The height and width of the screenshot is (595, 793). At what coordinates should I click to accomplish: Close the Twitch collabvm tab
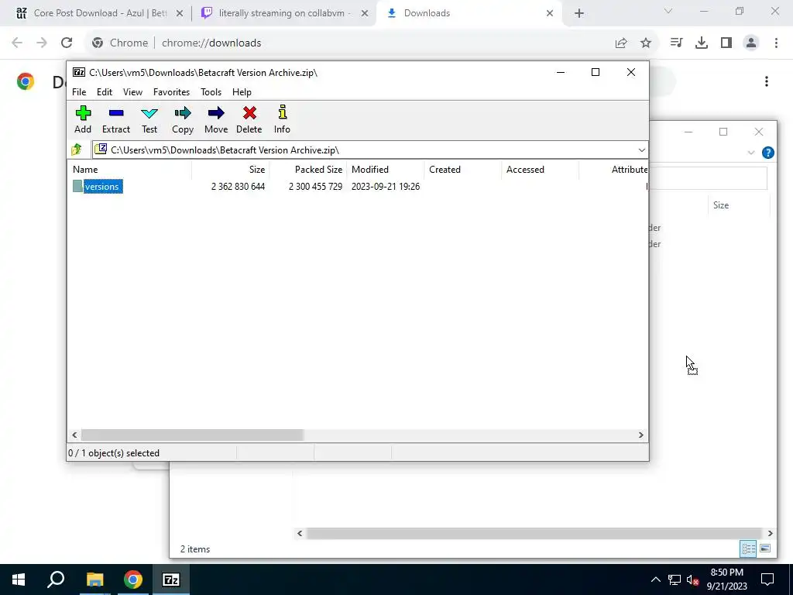click(365, 13)
